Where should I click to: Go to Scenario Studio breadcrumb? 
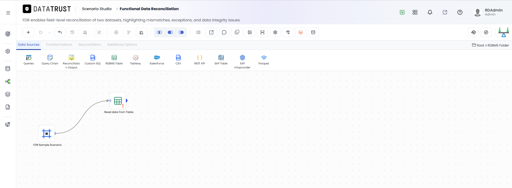(97, 9)
